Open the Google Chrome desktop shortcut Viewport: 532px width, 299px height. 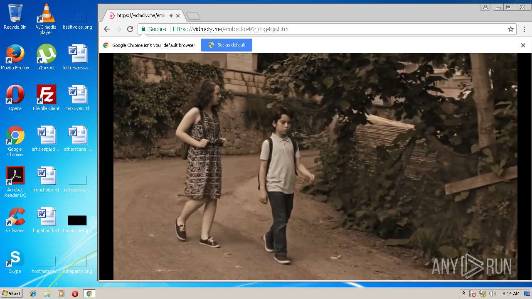[15, 141]
